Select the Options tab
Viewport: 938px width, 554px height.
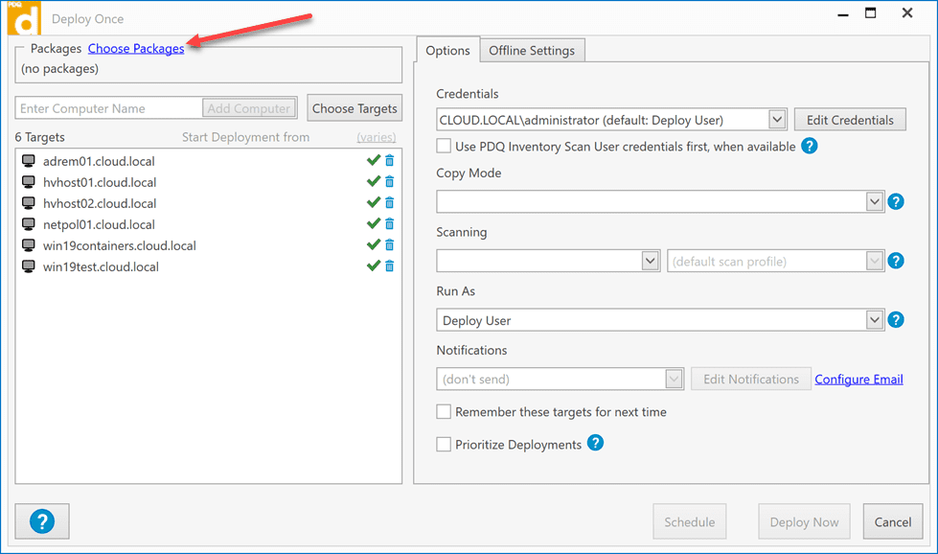coord(447,51)
